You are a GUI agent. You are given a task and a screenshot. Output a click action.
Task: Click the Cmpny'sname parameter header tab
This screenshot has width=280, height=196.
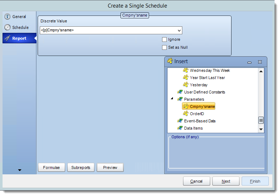(135, 15)
